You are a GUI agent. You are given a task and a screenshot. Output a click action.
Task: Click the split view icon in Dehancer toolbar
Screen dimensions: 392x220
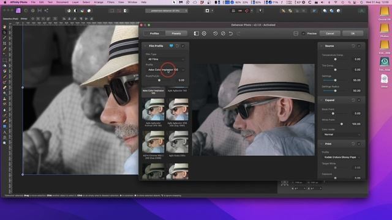[196, 34]
